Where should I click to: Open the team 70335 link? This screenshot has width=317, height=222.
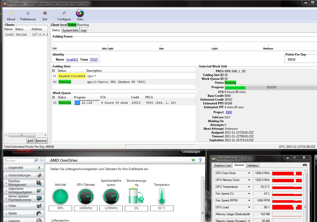click(94, 60)
